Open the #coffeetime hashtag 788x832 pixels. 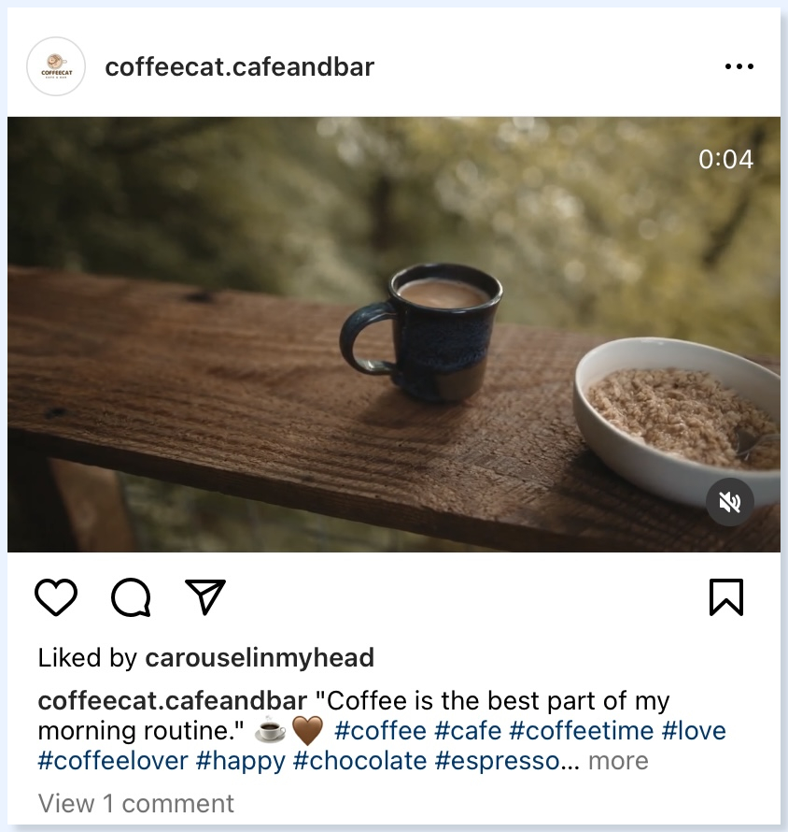tap(582, 731)
